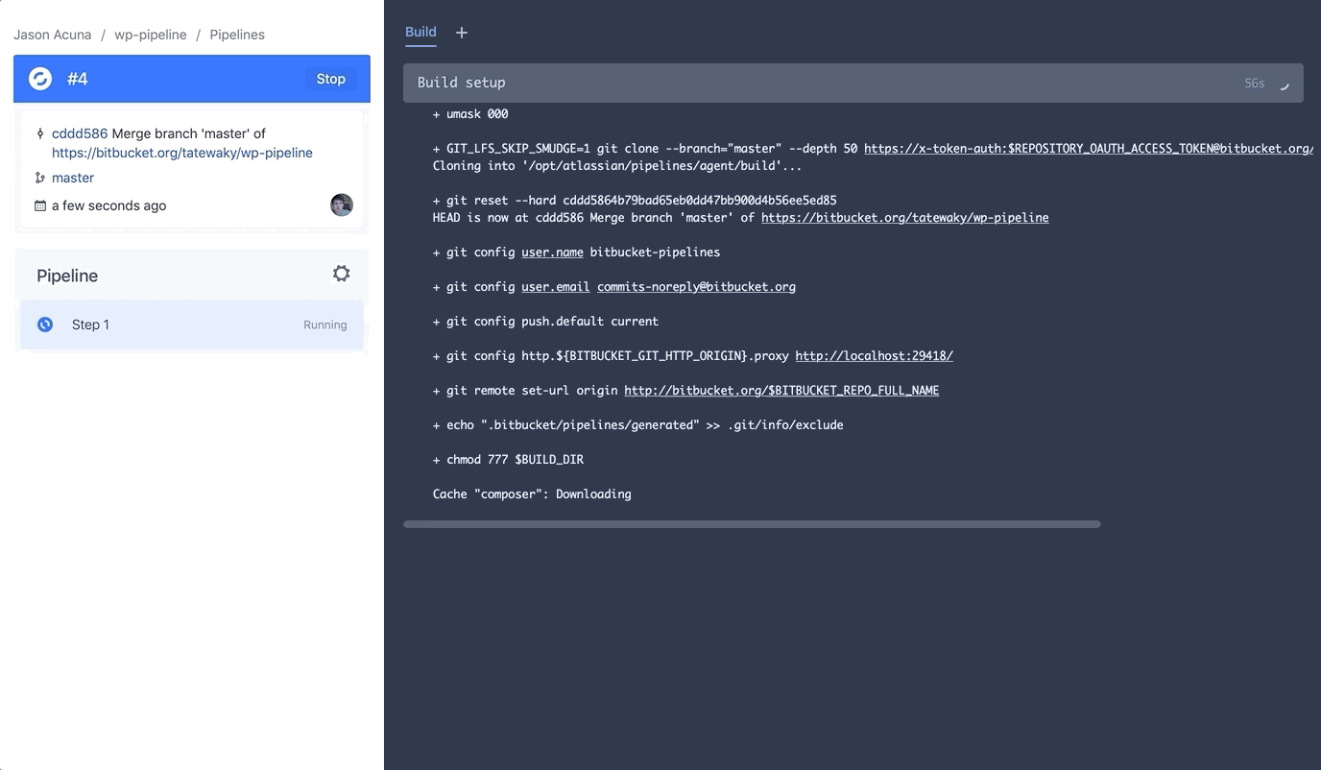
Task: Open Pipelines breadcrumb link
Action: [x=237, y=35]
